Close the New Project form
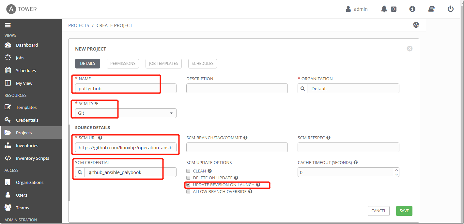 click(410, 49)
